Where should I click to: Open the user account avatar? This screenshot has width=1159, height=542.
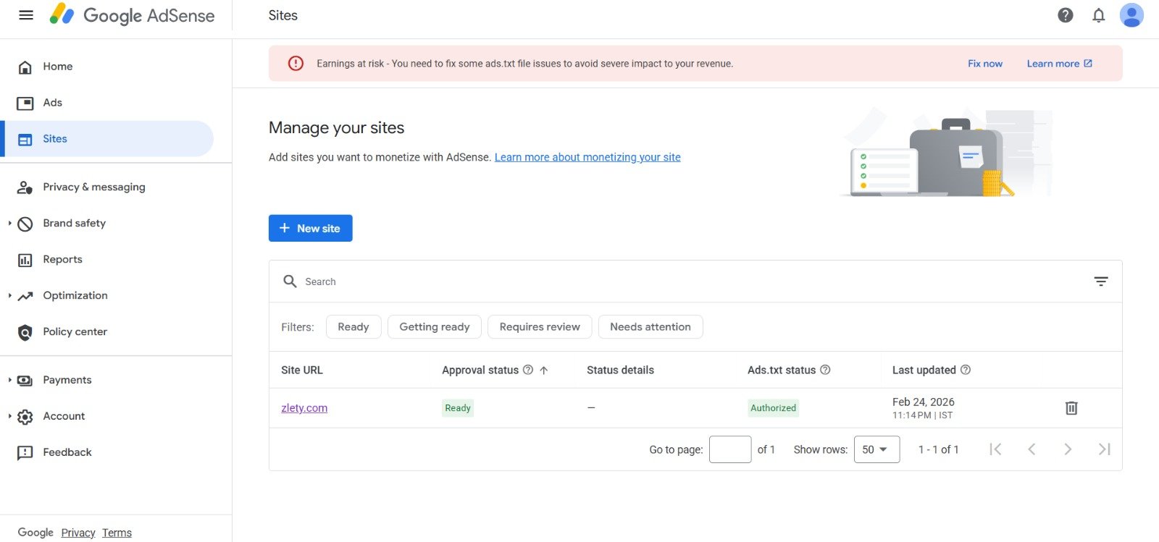1131,15
